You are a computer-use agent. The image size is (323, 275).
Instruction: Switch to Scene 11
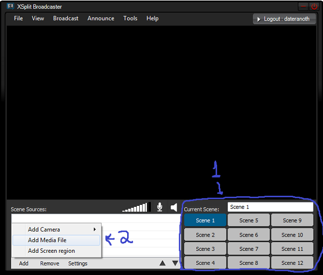click(x=292, y=249)
